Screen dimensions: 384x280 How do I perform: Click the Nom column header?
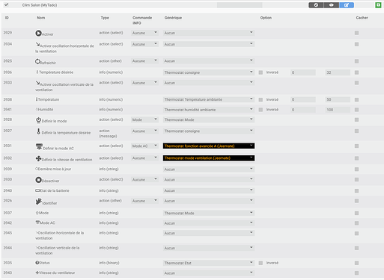tap(41, 18)
